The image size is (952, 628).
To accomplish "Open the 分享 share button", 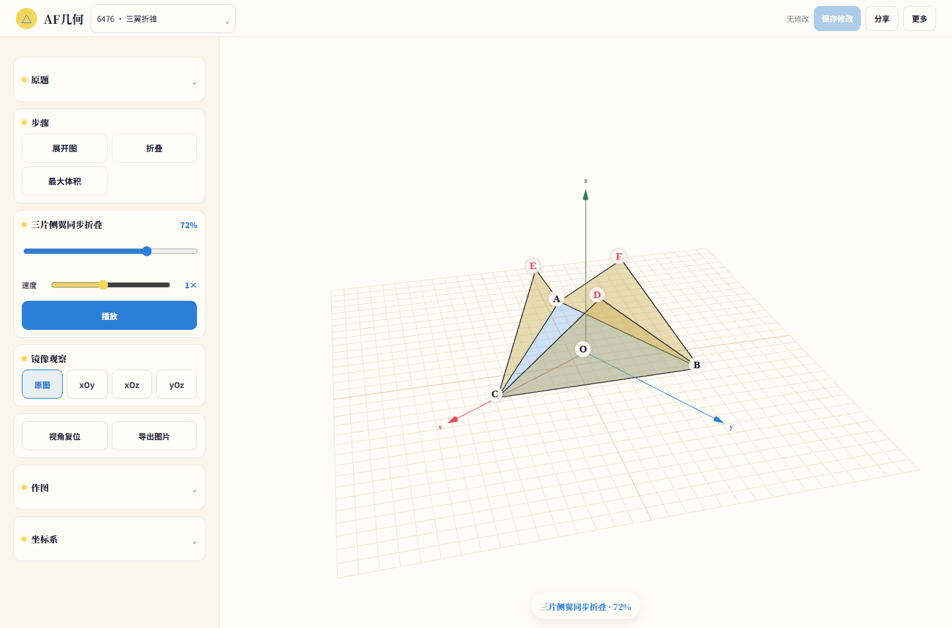I will tap(882, 19).
